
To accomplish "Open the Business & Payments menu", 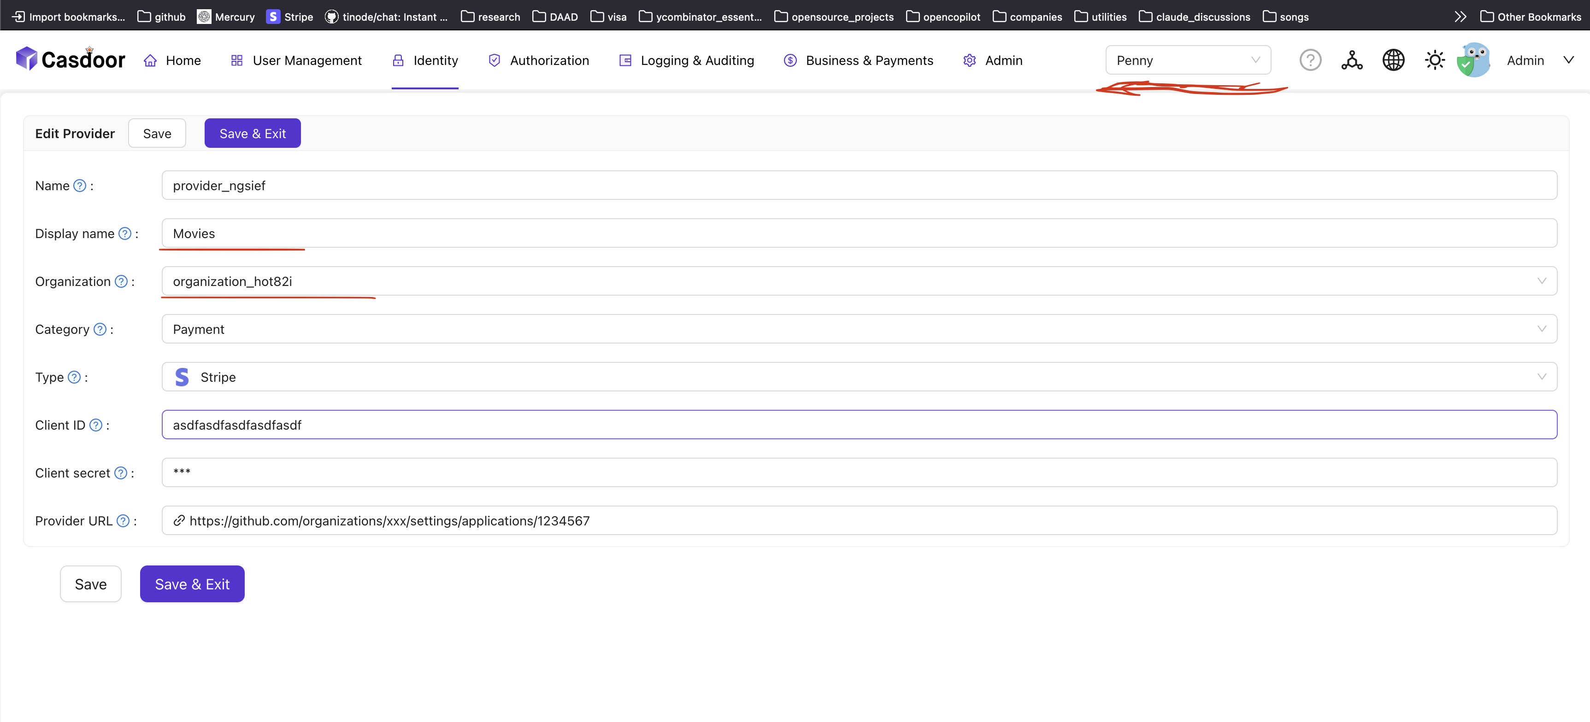I will pyautogui.click(x=858, y=60).
